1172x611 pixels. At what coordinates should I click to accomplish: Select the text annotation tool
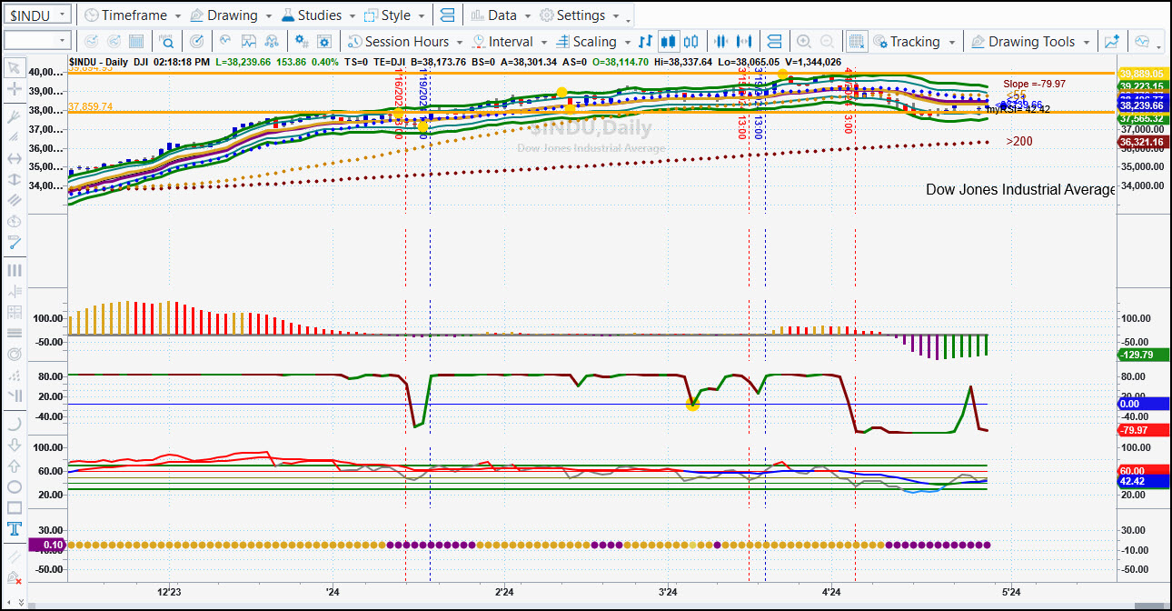(15, 529)
